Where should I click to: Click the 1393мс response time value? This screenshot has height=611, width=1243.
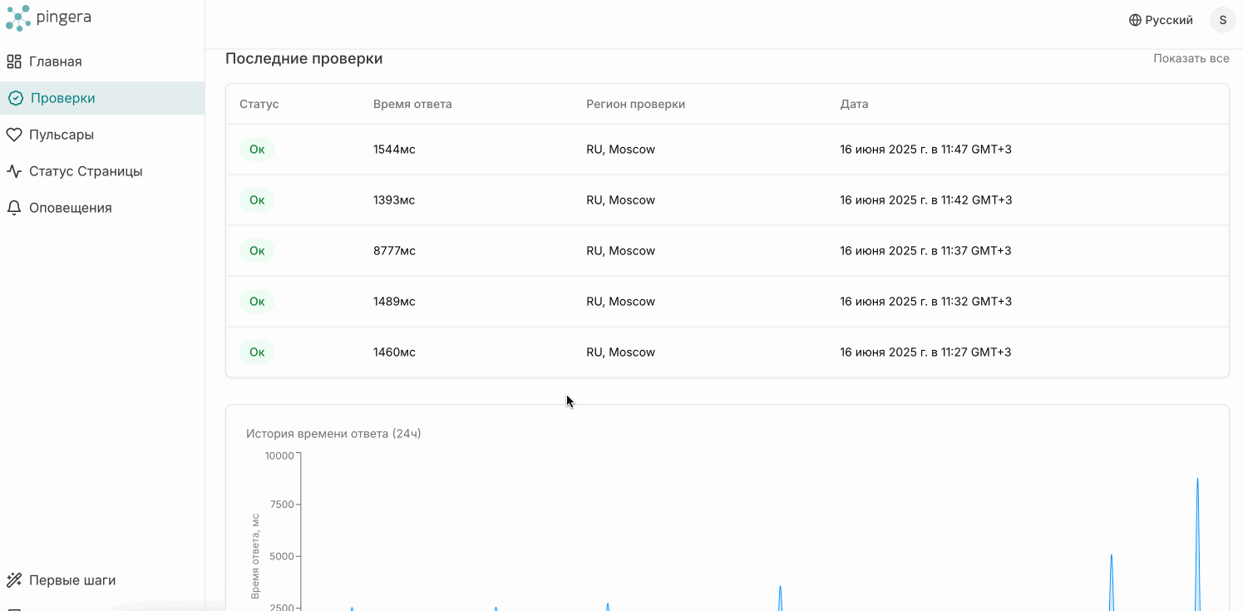(x=394, y=200)
